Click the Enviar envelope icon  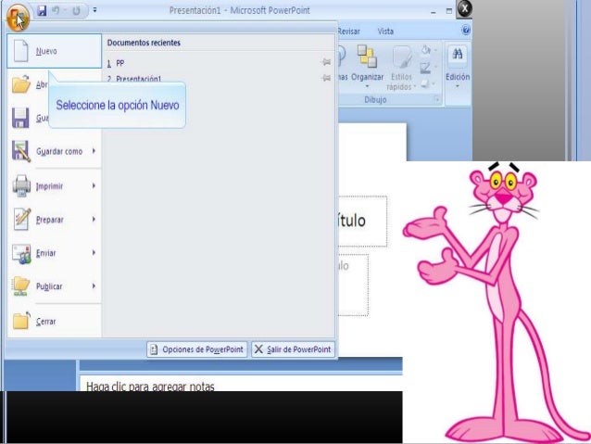pyautogui.click(x=21, y=253)
